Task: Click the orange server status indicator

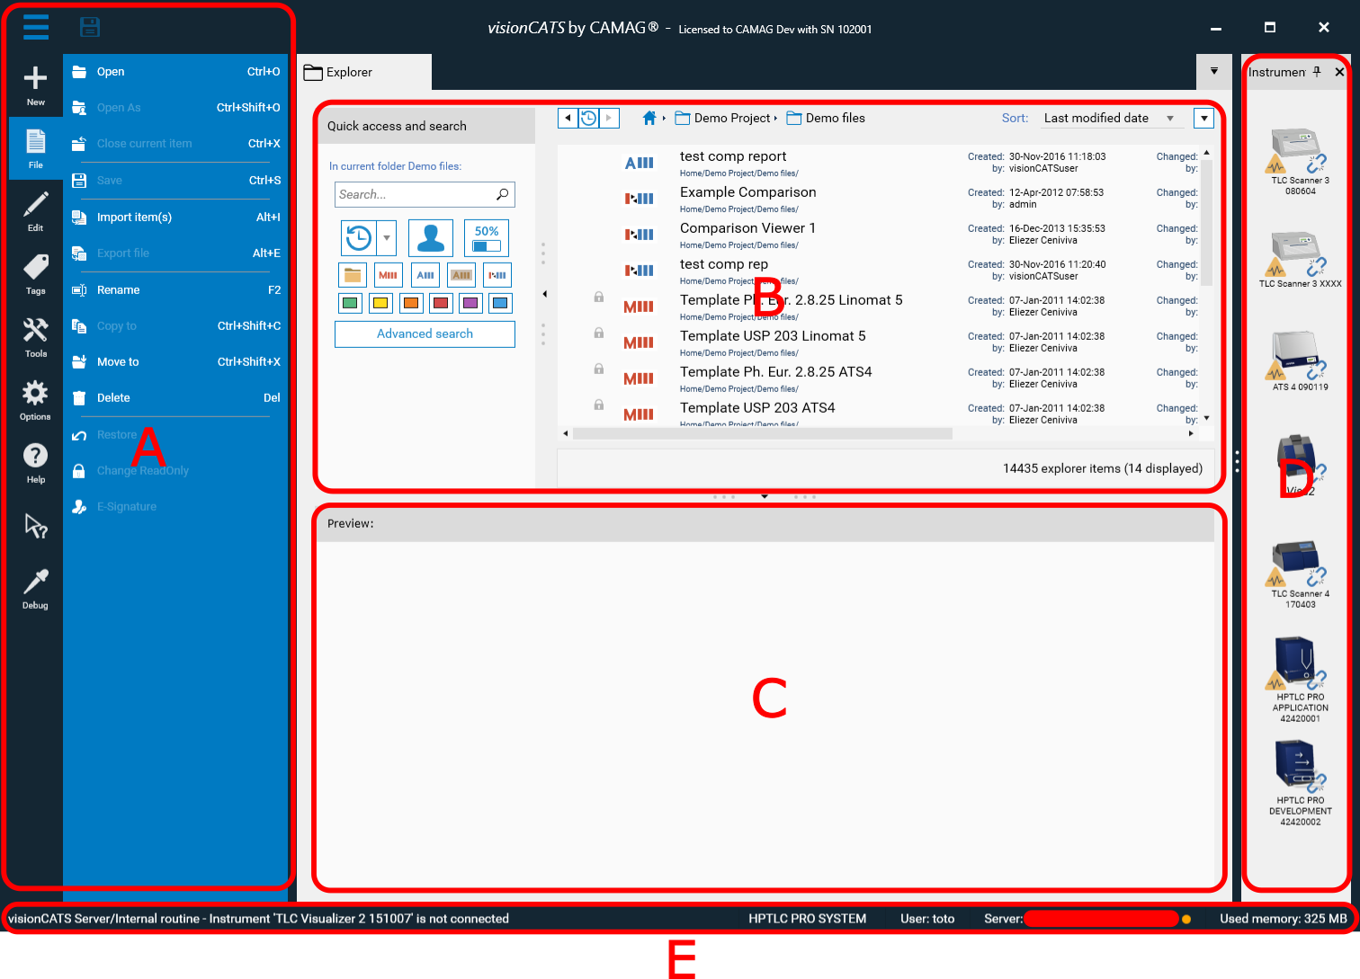Action: click(x=1186, y=919)
